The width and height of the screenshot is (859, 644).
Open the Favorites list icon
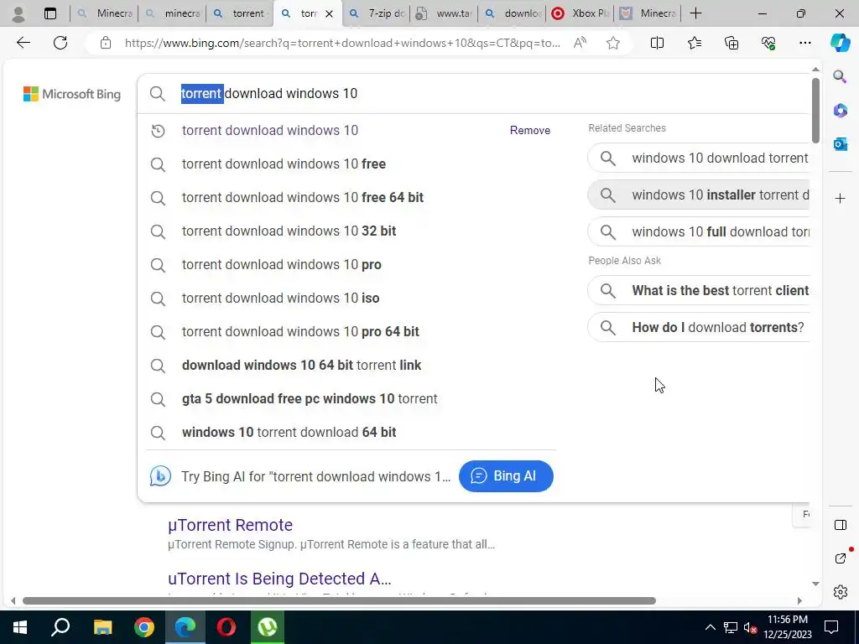[694, 43]
